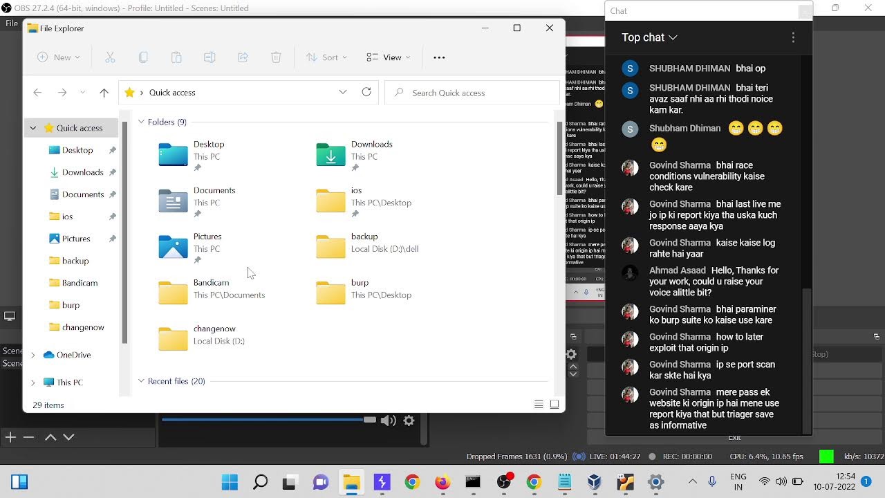Click the Quick access address bar path
The width and height of the screenshot is (885, 498).
tap(172, 93)
